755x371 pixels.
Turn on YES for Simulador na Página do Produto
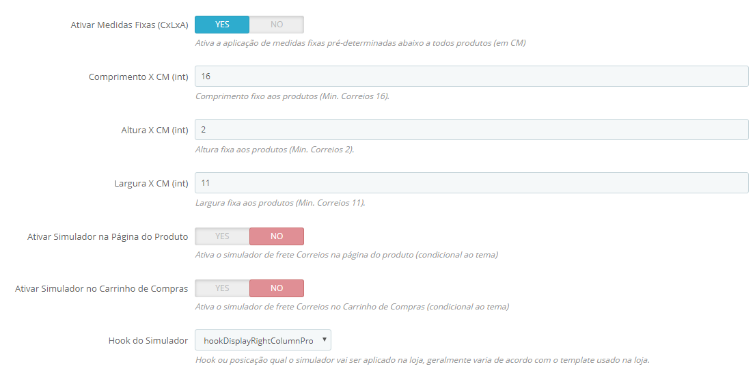(x=222, y=236)
